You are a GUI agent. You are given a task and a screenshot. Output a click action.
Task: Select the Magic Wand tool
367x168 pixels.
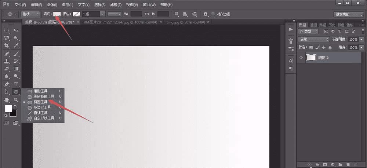tap(16, 38)
